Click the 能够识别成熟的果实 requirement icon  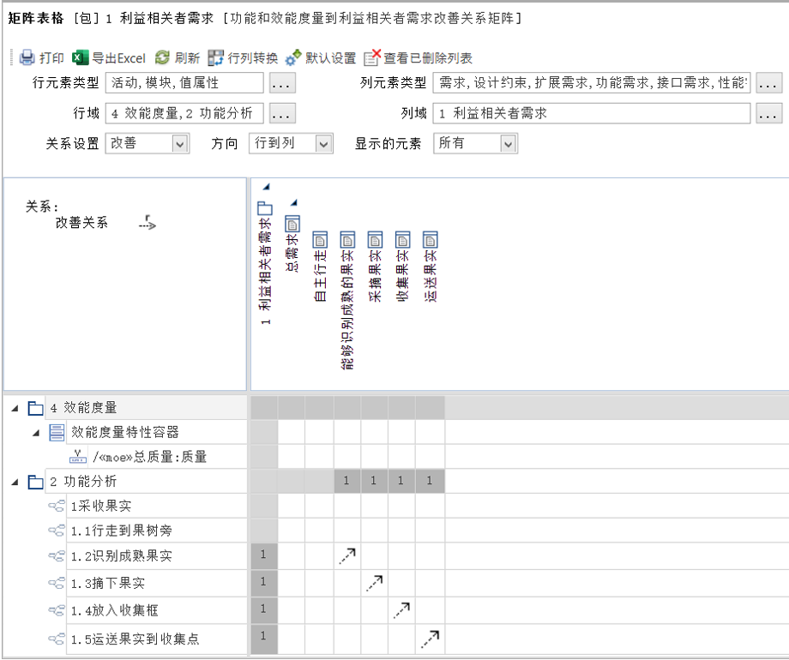pos(347,239)
